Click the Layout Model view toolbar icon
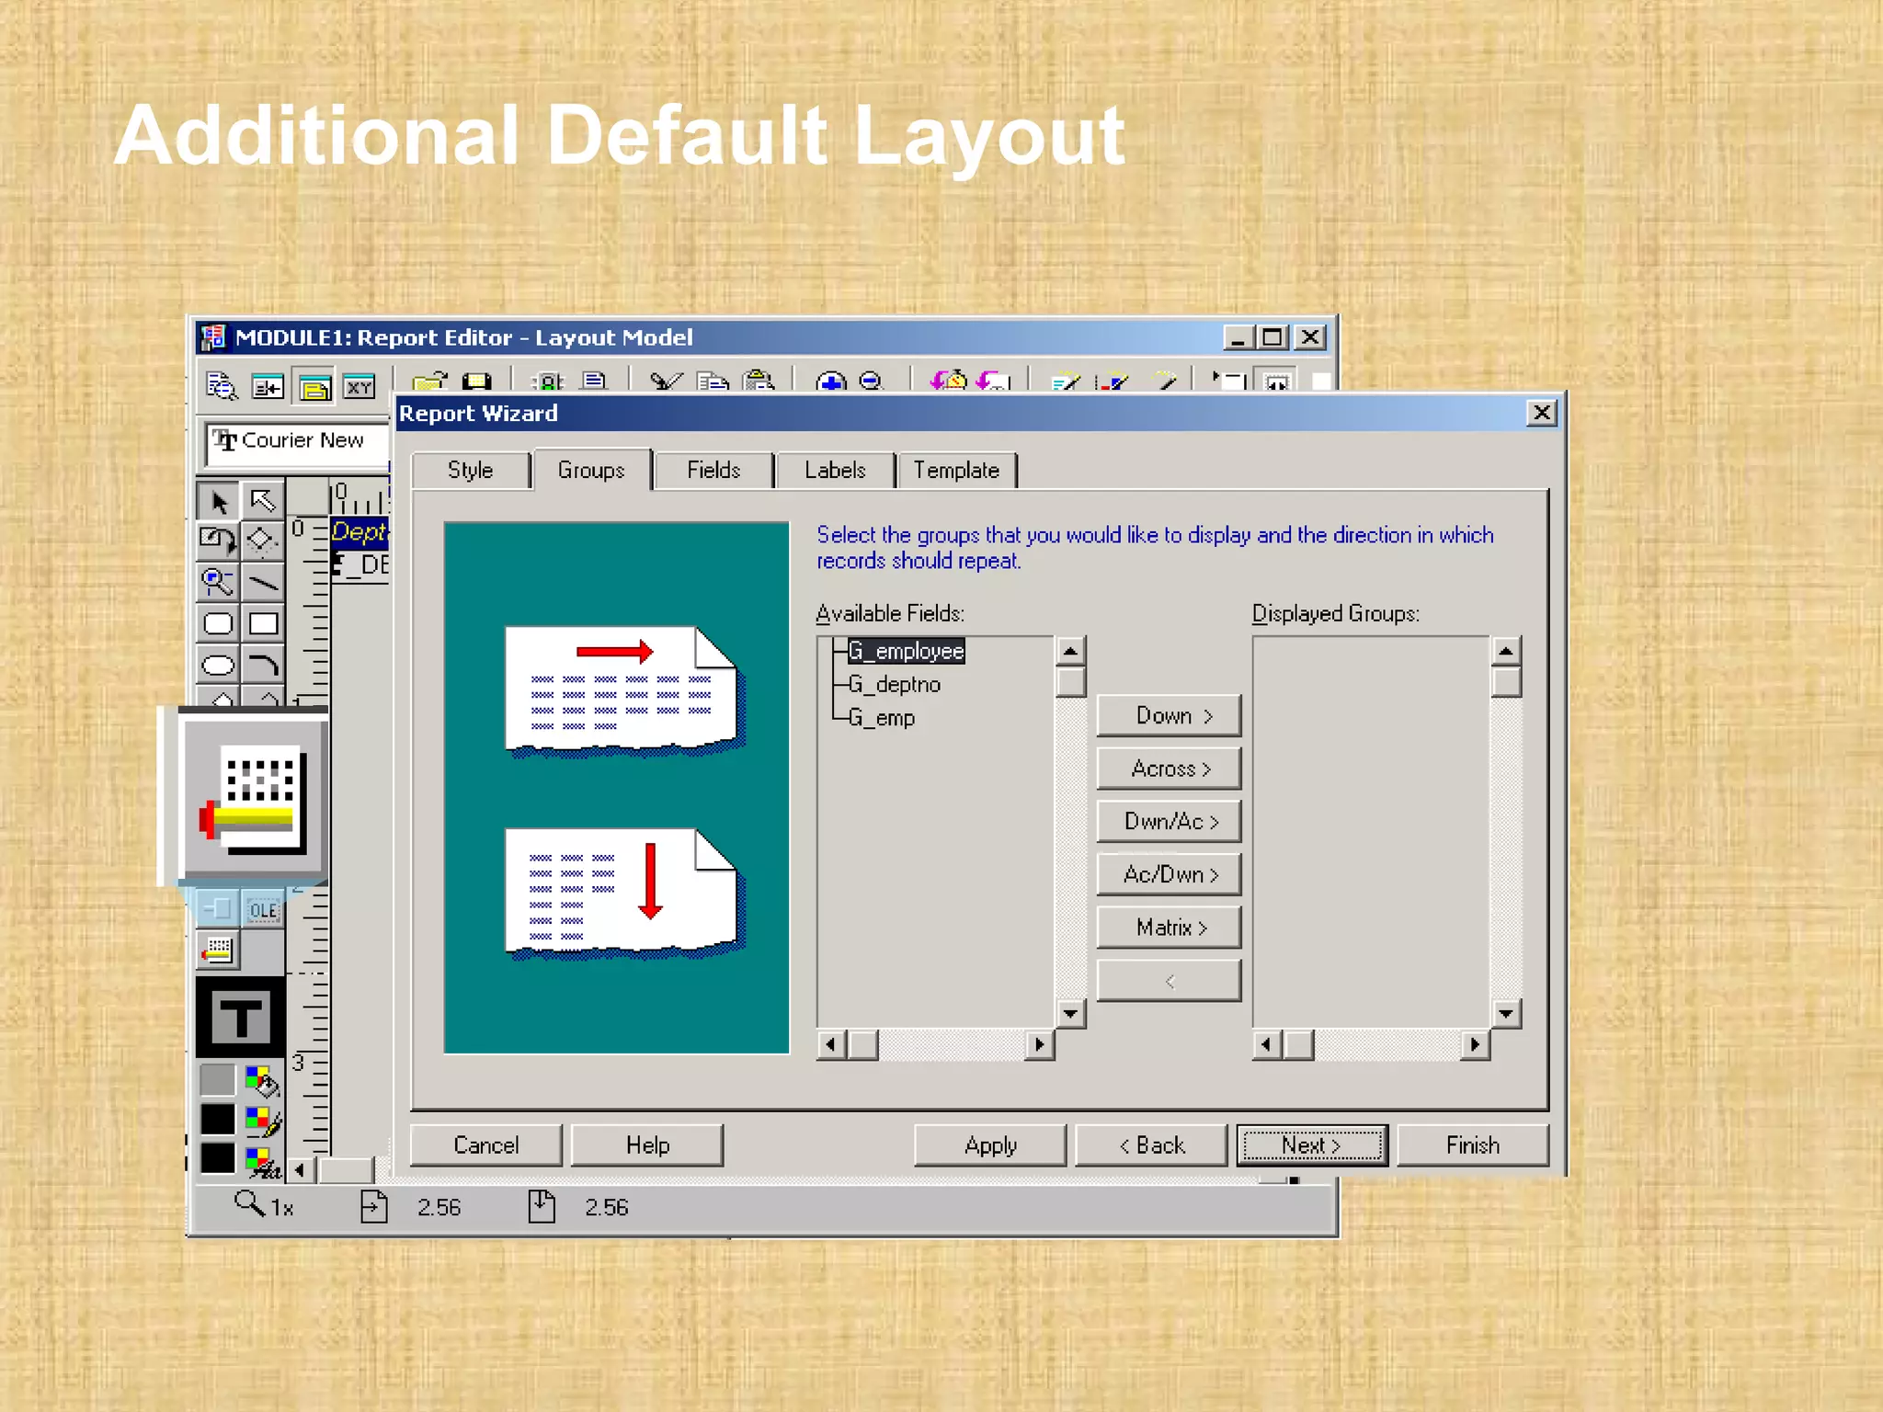Viewport: 1883px width, 1412px height. [x=314, y=387]
